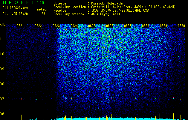
Task: Click the 0624 time marker
Action: tap(74, 26)
